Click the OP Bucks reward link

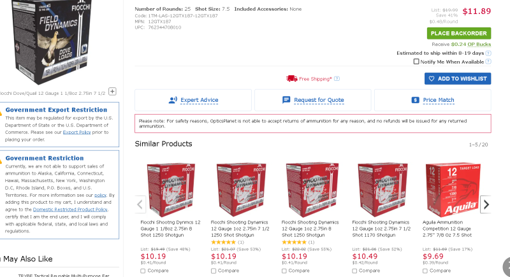(479, 44)
